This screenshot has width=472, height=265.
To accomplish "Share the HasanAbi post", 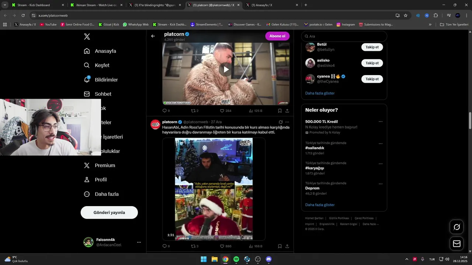I will click(x=287, y=246).
